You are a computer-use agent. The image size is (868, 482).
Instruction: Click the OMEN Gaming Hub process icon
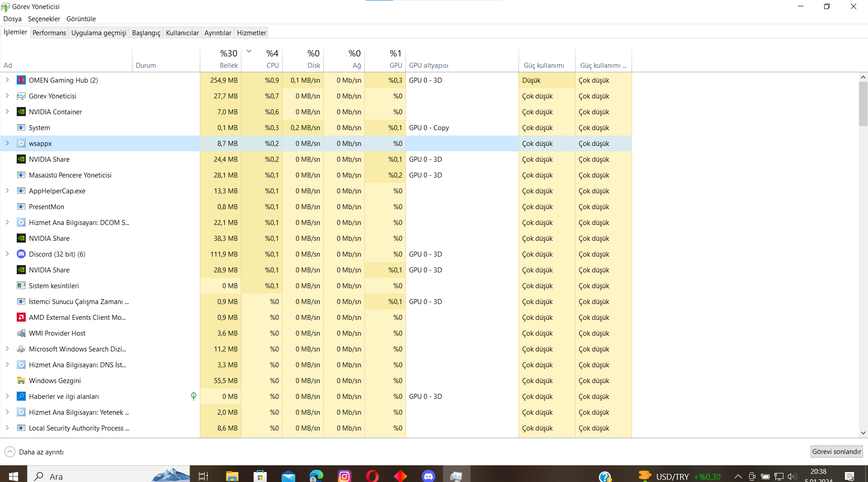pos(21,80)
